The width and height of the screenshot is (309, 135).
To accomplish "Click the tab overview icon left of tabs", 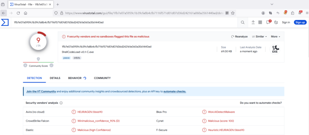I will [3, 4].
